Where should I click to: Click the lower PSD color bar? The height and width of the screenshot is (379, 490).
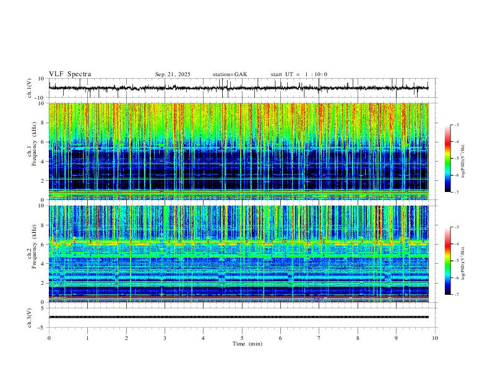coord(447,261)
